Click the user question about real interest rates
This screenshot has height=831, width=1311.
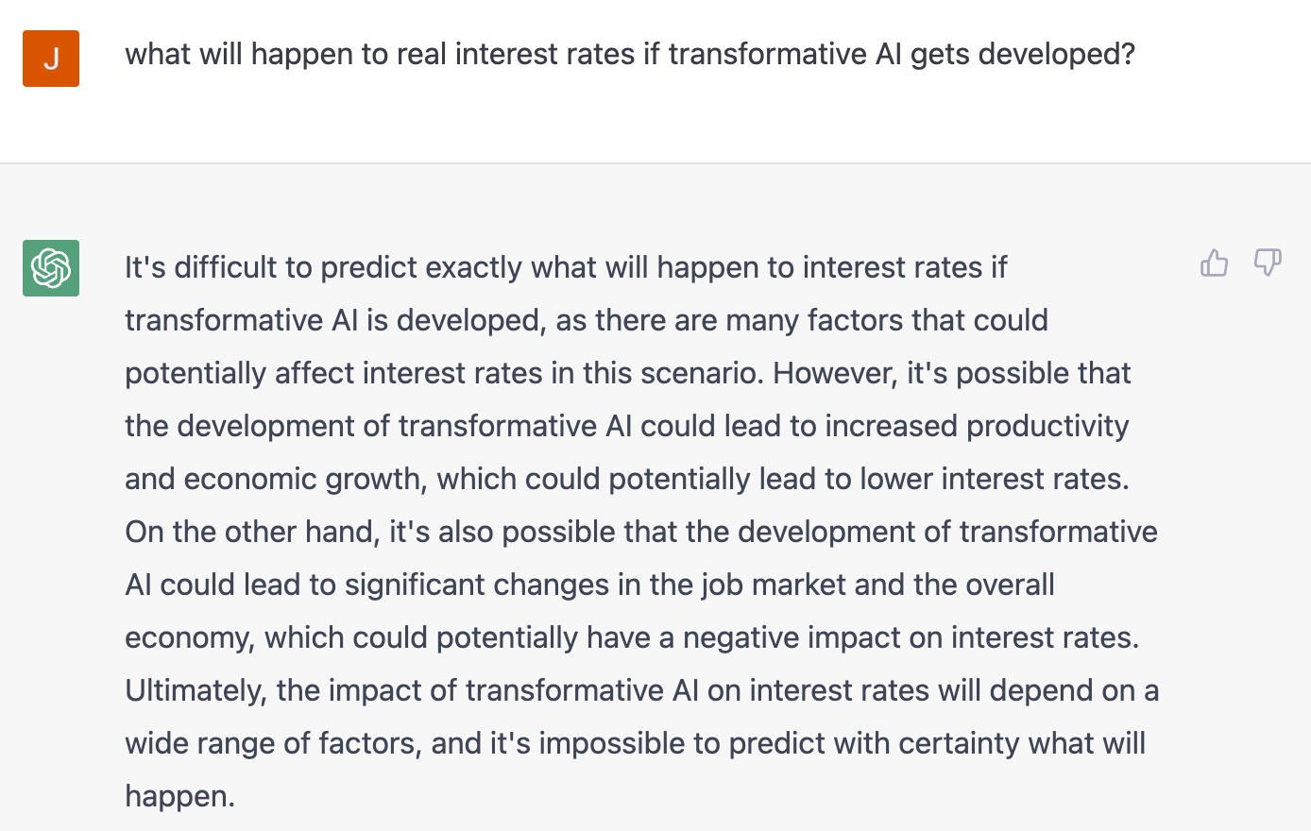[x=630, y=55]
